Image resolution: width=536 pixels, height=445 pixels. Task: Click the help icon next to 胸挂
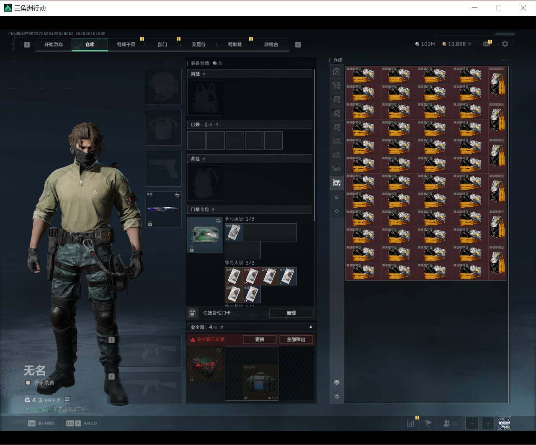[x=204, y=74]
